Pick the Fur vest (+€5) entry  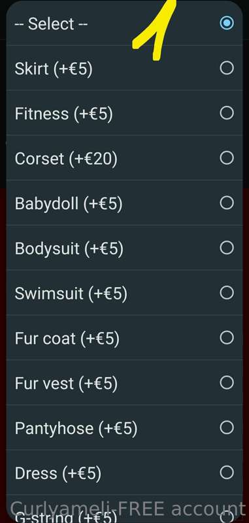click(x=124, y=382)
